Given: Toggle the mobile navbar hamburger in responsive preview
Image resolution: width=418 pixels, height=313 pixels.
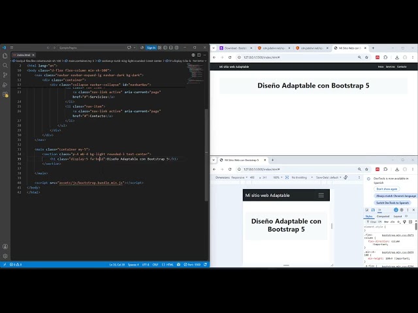Looking at the screenshot, I should coord(321,195).
